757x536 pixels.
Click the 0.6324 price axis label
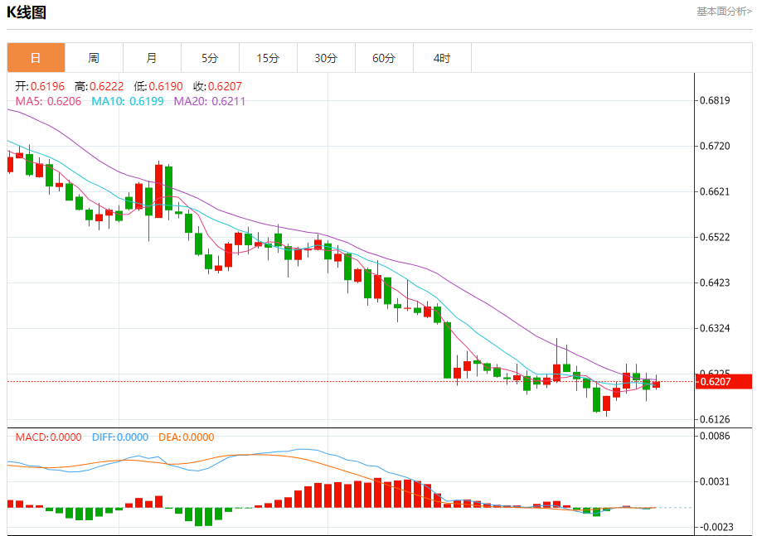(715, 329)
